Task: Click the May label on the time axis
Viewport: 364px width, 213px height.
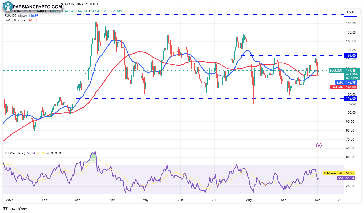Action: pyautogui.click(x=145, y=199)
